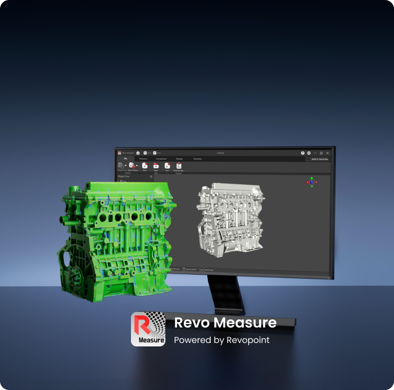Open the Favorites tab
Screen dimensions: 394x390
coord(197,159)
